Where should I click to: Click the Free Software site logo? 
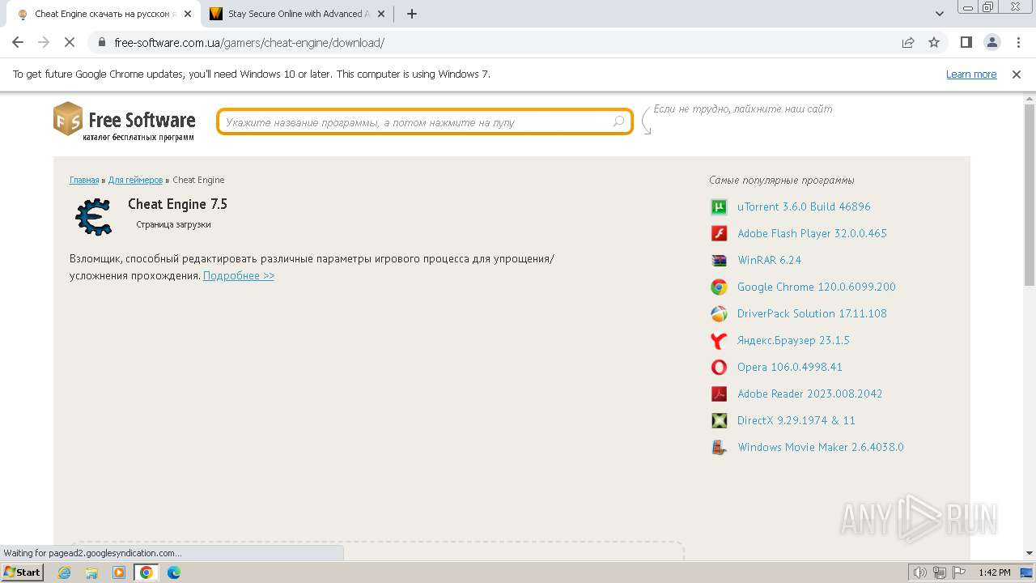125,121
